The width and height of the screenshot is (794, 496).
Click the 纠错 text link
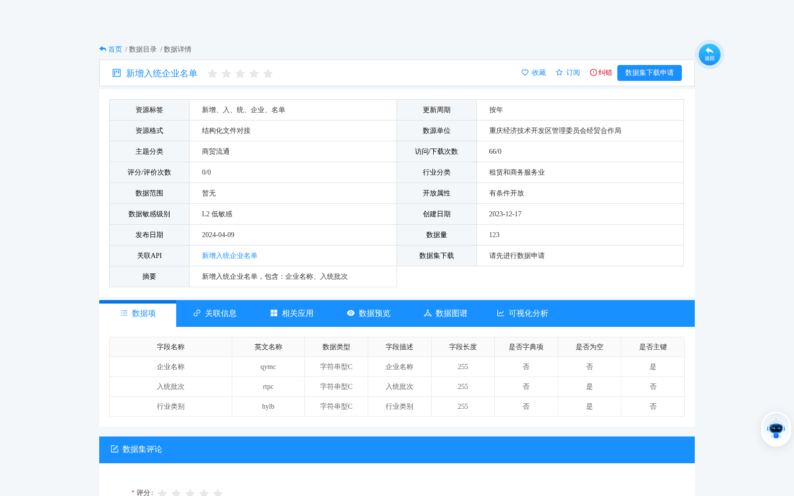point(605,72)
